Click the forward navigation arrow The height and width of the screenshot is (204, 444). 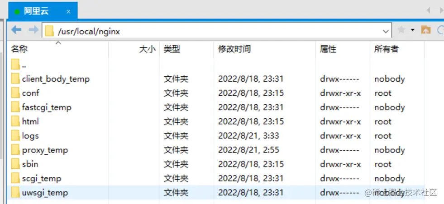click(33, 29)
